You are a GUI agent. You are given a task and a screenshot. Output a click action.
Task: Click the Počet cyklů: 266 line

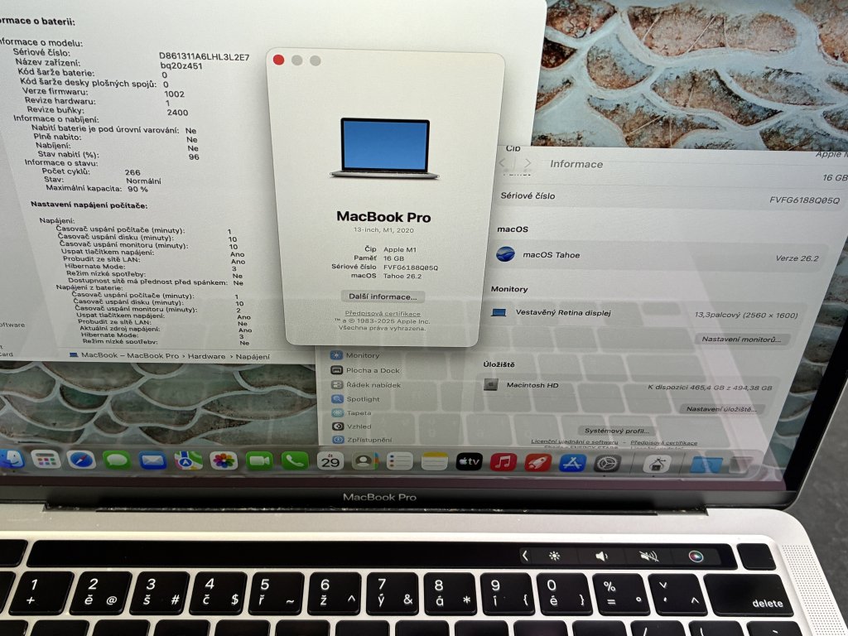click(91, 171)
